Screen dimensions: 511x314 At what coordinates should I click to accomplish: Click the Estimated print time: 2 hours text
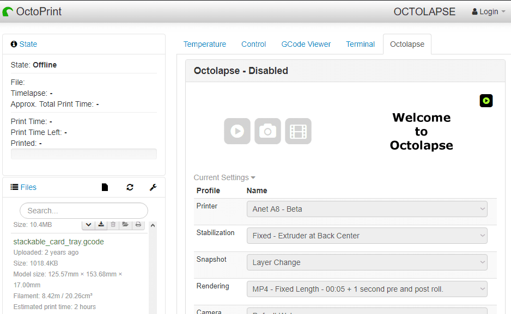(x=54, y=307)
